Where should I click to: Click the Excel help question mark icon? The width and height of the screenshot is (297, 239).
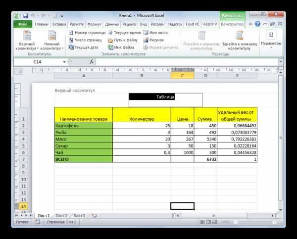pyautogui.click(x=257, y=24)
